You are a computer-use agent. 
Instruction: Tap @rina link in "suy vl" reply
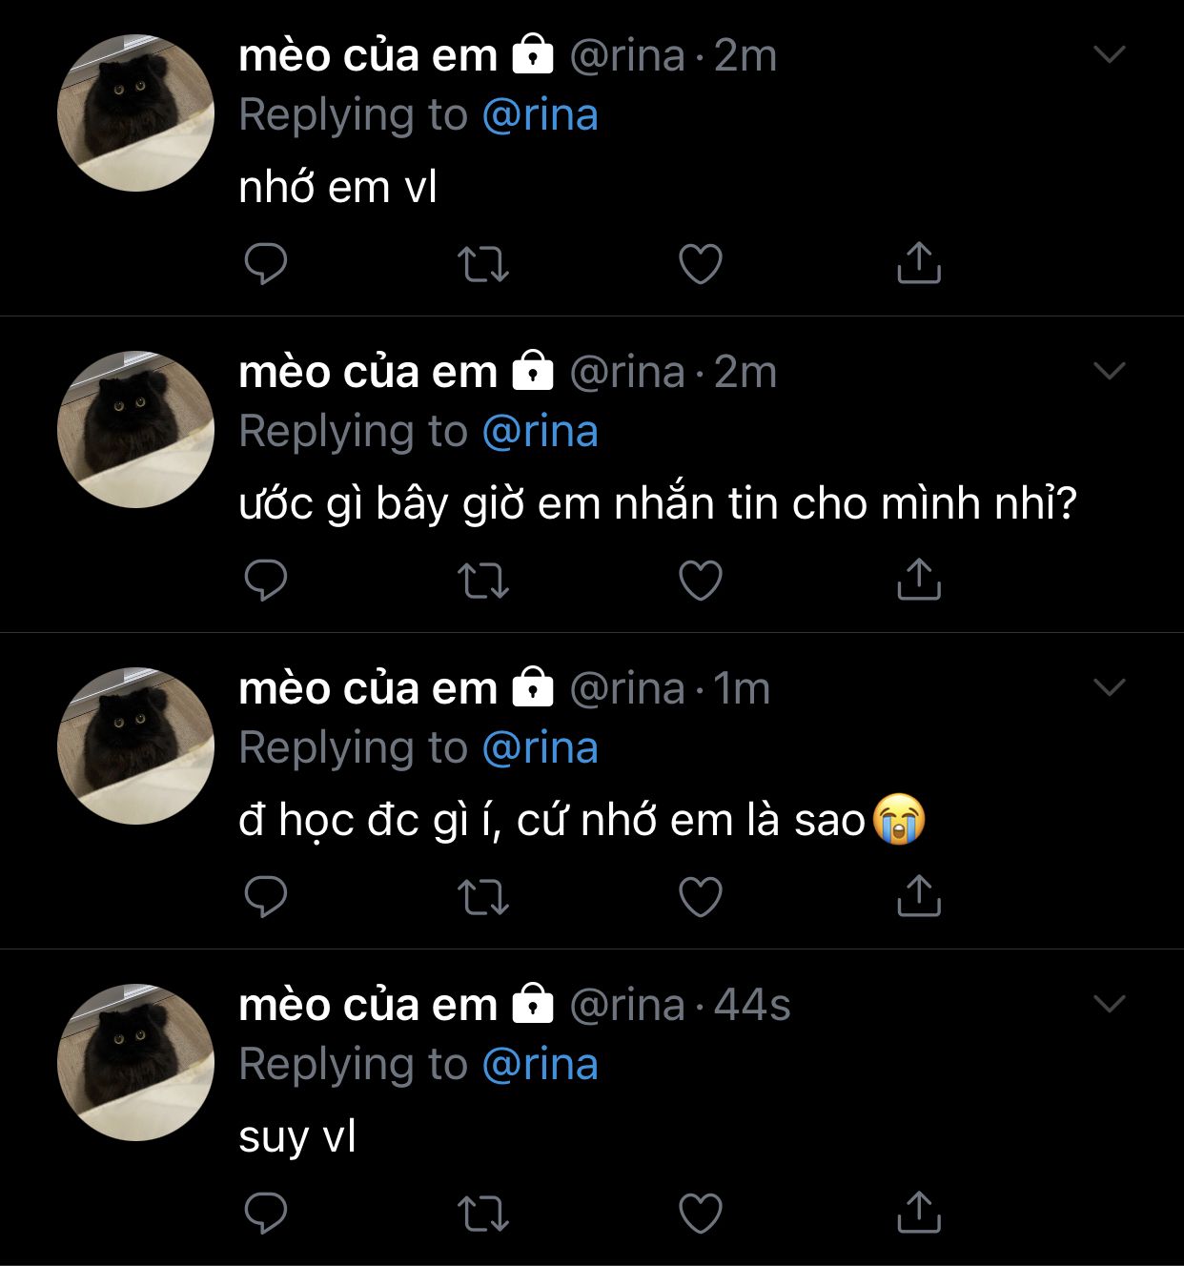point(540,1065)
